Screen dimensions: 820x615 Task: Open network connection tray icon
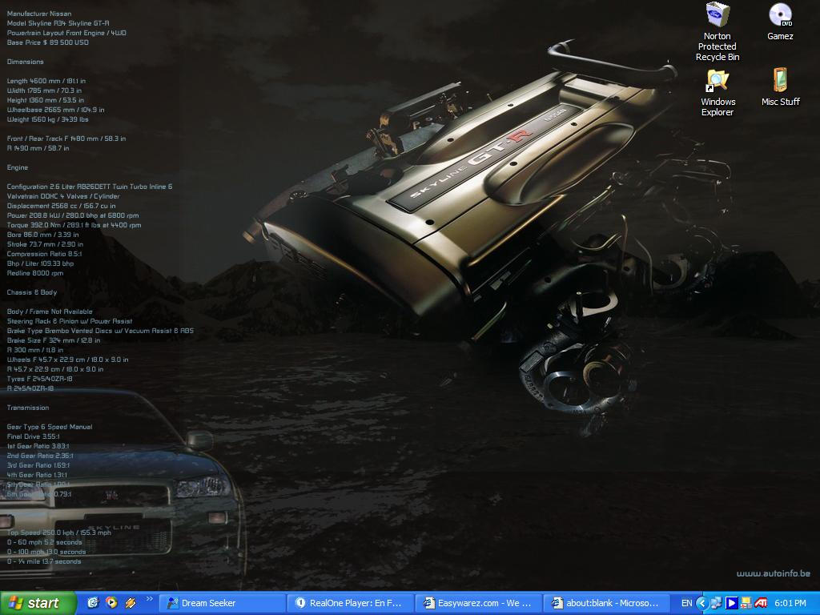click(x=716, y=603)
